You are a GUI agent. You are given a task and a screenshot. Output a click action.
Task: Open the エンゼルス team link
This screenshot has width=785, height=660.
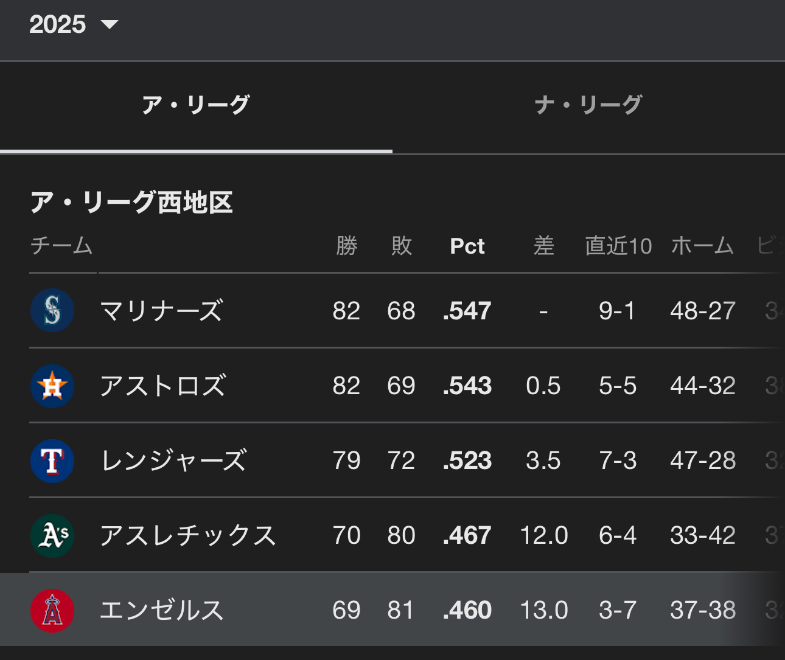pos(162,610)
